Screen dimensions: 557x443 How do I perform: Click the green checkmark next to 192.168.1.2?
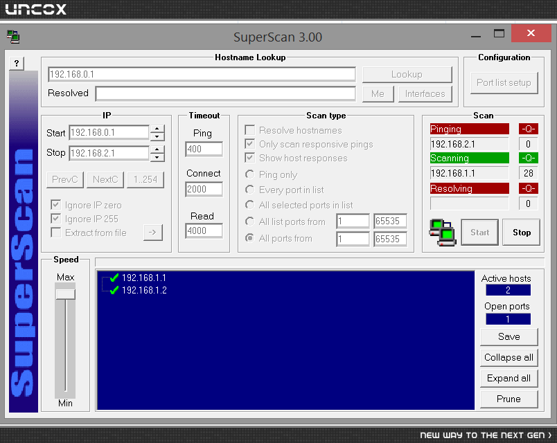[114, 290]
